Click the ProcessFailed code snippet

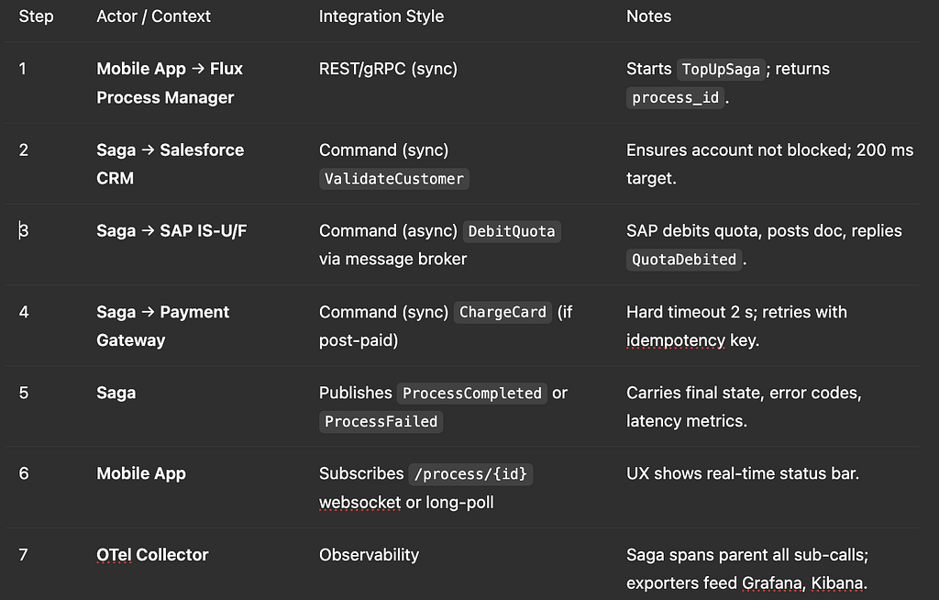point(381,422)
